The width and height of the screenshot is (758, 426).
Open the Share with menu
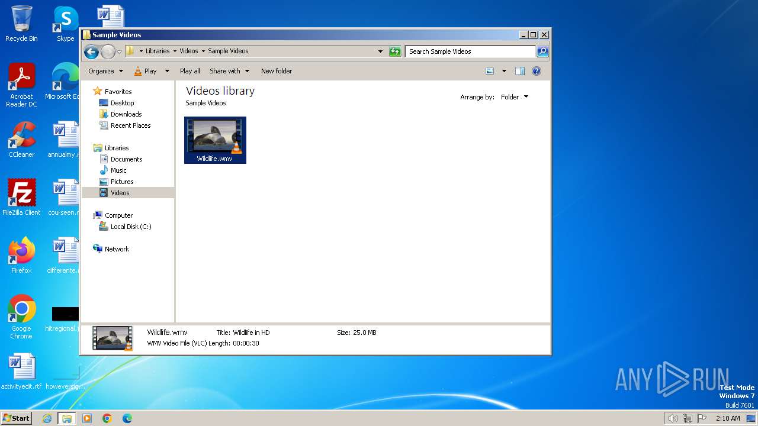[229, 71]
